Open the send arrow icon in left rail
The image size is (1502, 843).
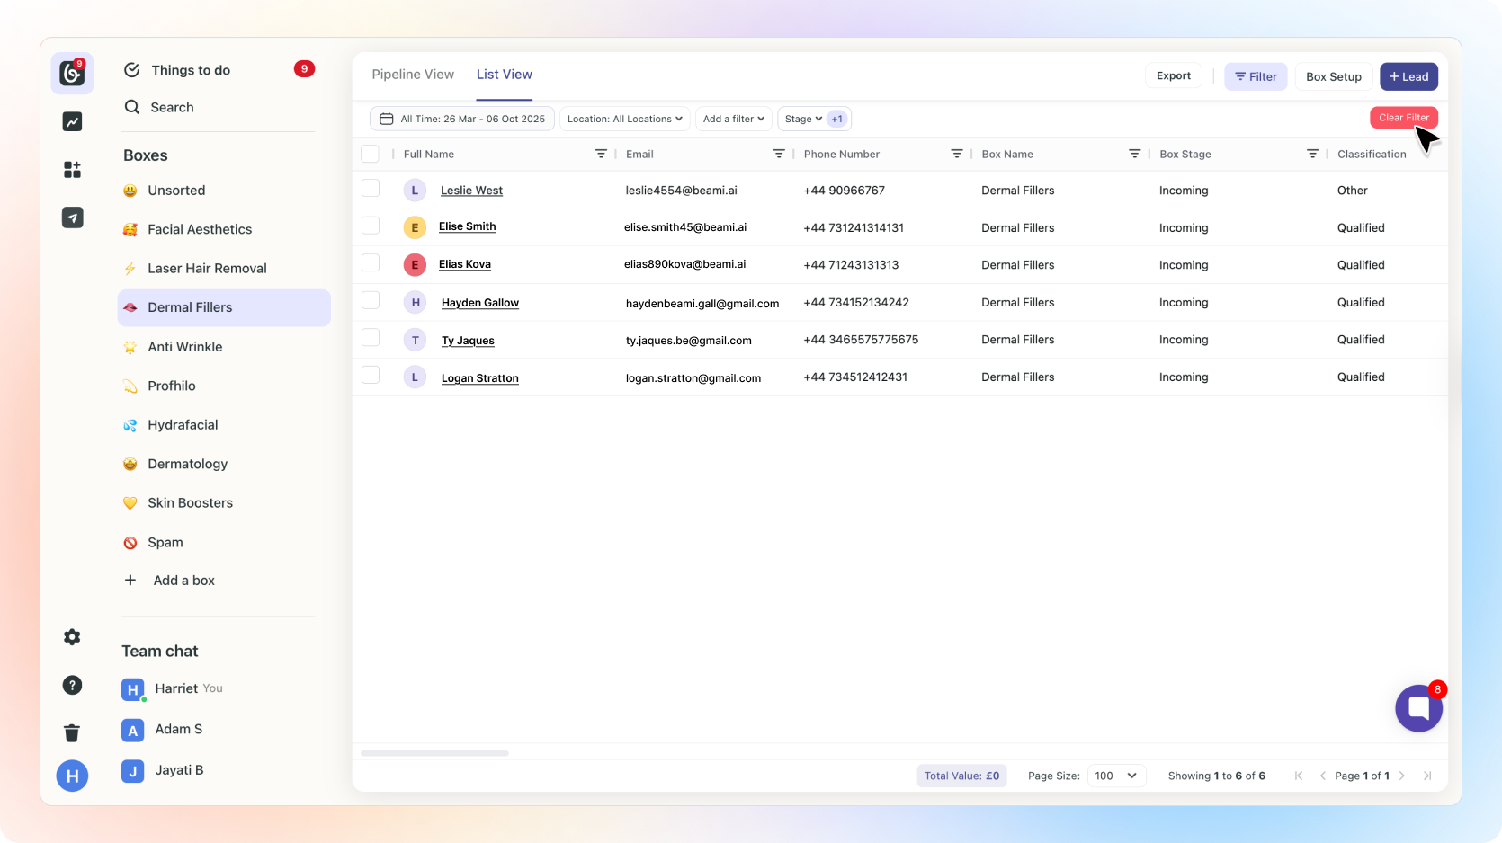point(72,217)
